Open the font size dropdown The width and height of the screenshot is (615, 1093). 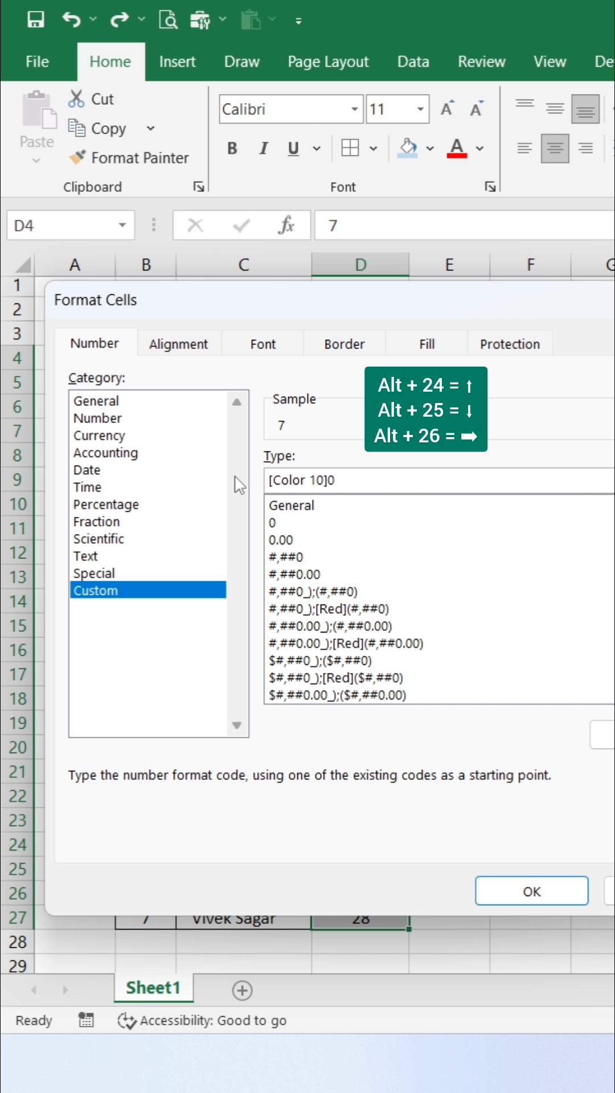[420, 109]
